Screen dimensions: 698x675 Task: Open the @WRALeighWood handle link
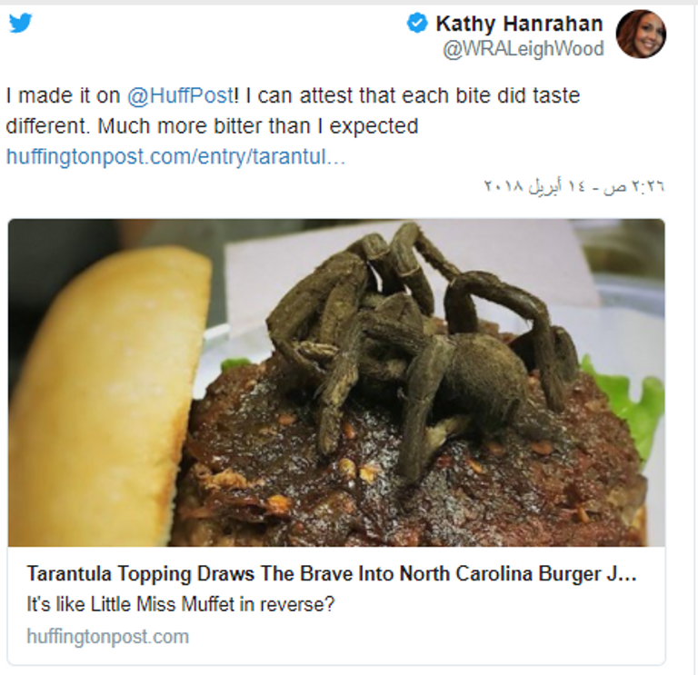point(523,49)
